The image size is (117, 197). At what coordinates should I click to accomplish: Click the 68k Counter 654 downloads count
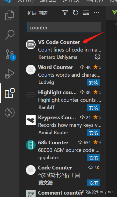(x=84, y=143)
